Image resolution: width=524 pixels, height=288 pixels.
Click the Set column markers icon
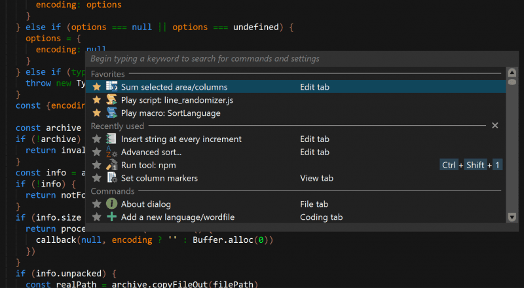pos(111,178)
